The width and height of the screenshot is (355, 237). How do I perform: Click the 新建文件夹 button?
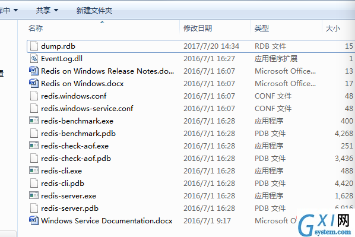(x=94, y=11)
